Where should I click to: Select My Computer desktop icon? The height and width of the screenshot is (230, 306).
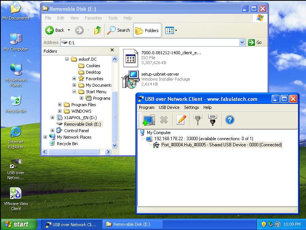[16, 42]
